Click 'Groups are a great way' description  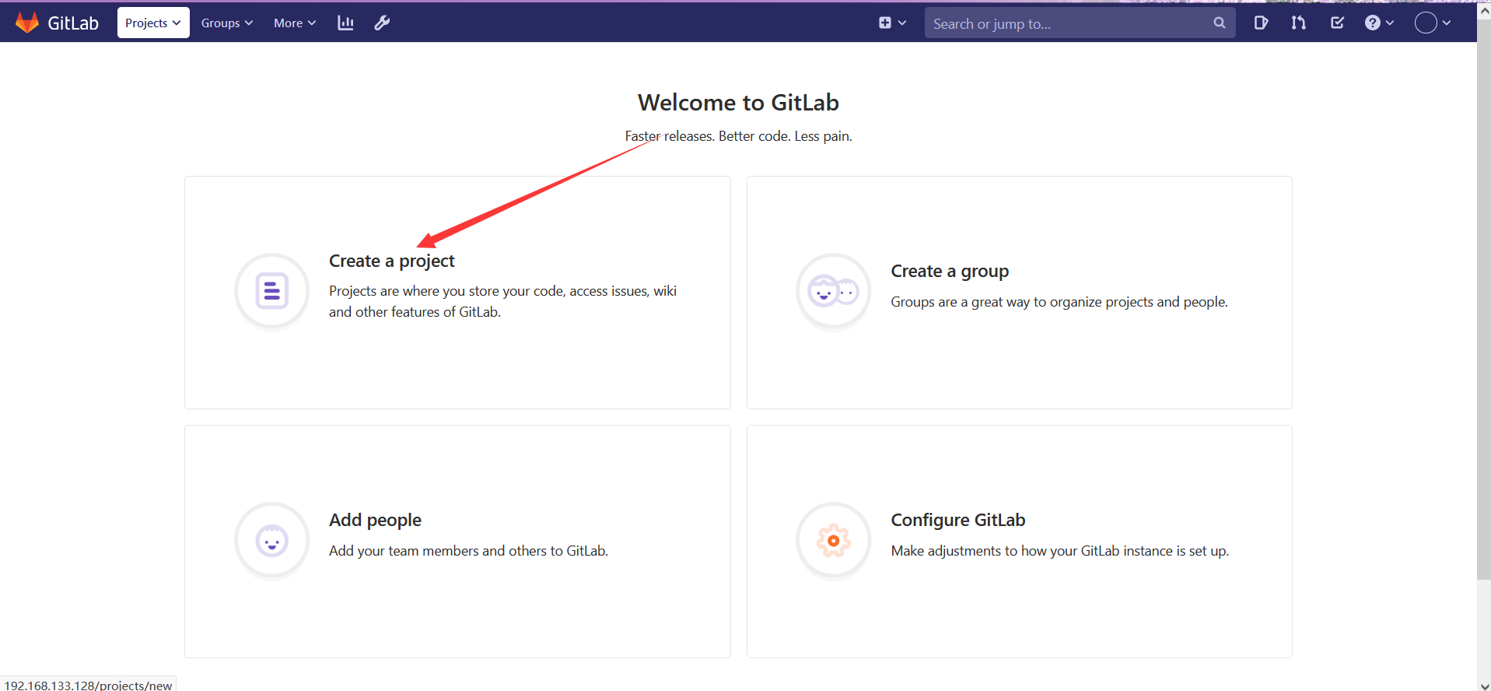(x=1059, y=302)
